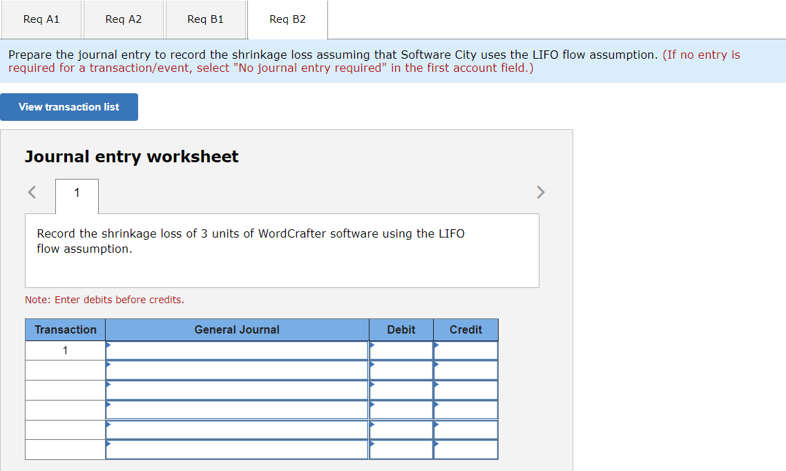Click the Transaction 1 cell
786x471 pixels.
[x=64, y=350]
